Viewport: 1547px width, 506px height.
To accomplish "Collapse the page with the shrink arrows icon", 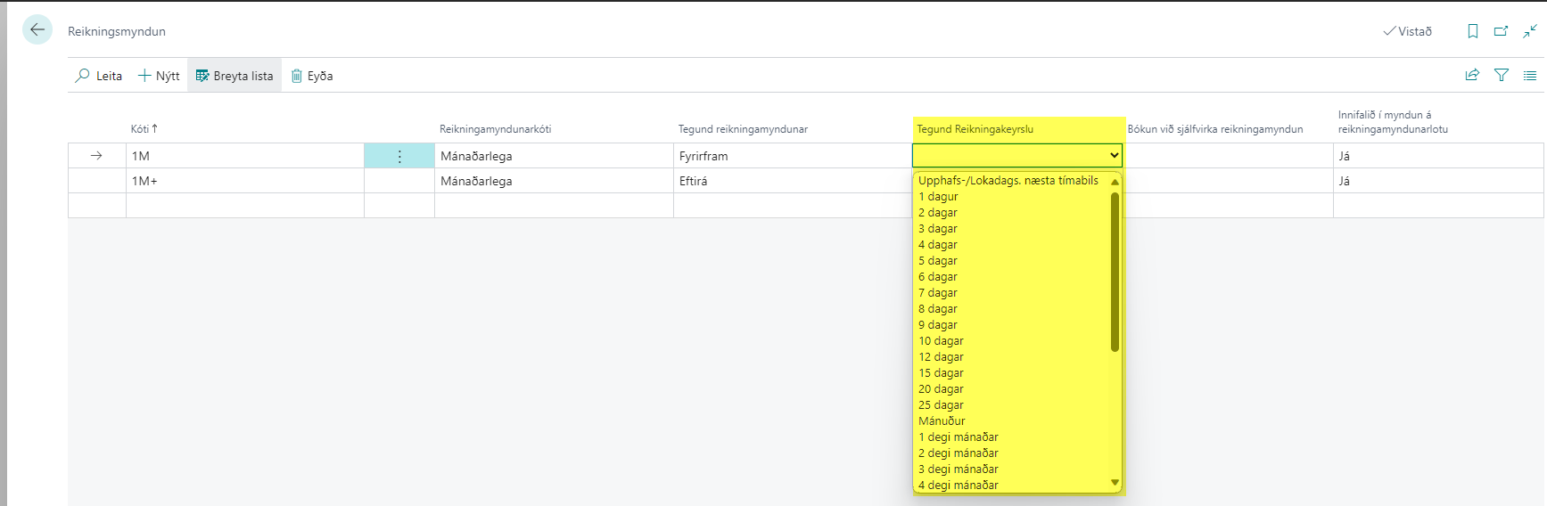I will pos(1530,31).
